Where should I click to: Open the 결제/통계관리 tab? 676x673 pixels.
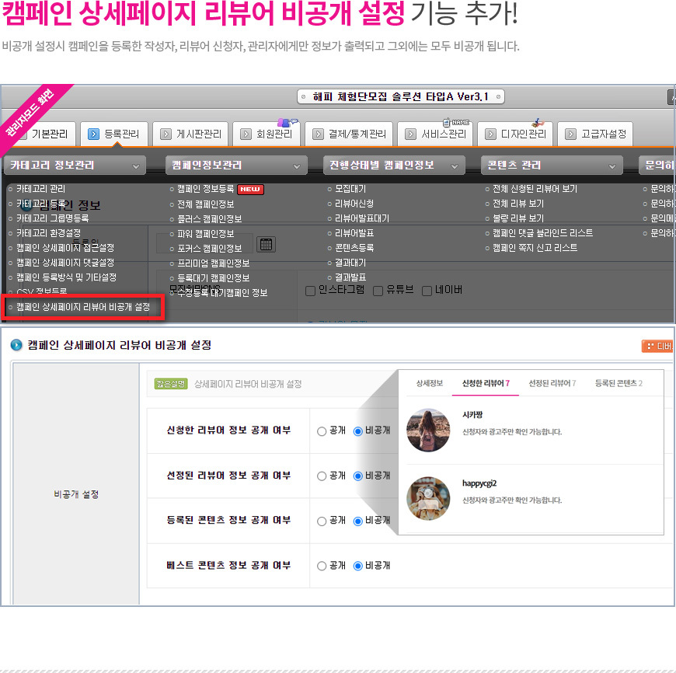[348, 134]
